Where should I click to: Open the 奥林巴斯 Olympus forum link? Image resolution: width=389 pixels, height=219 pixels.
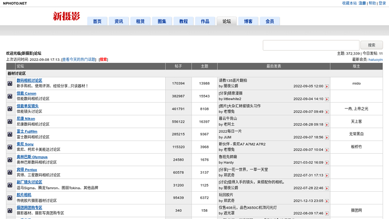pos(32,157)
